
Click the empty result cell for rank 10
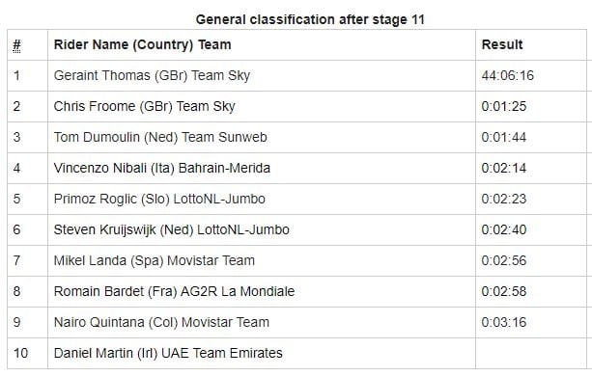[x=531, y=354]
